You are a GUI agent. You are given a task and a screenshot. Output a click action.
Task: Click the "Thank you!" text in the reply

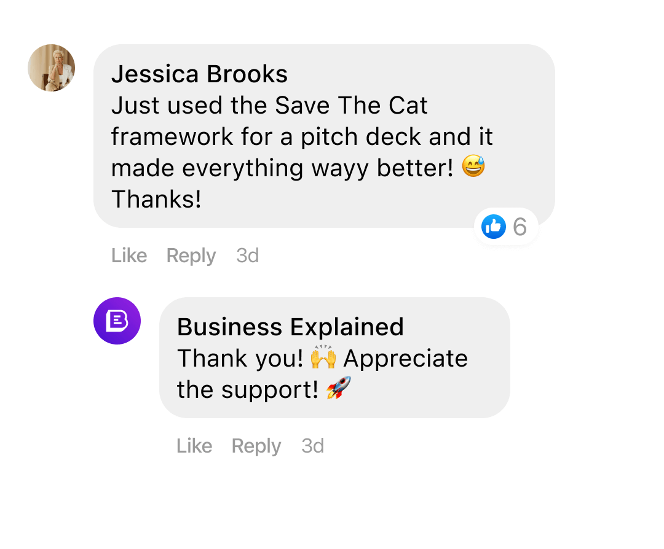pos(240,359)
